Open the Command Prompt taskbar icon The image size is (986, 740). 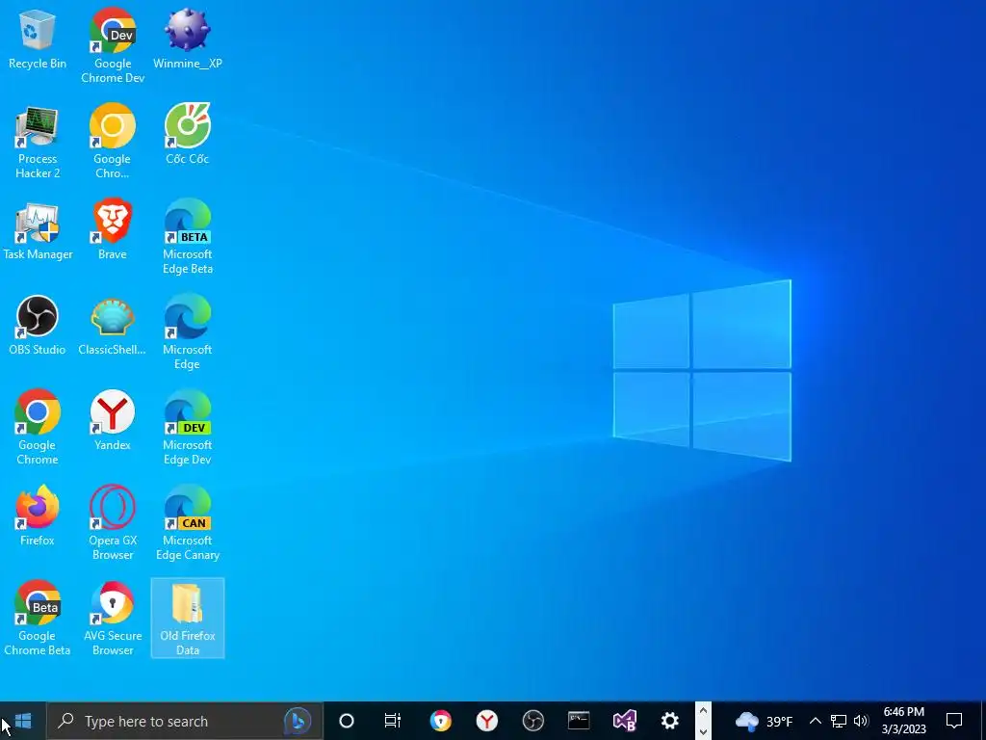pyautogui.click(x=579, y=721)
